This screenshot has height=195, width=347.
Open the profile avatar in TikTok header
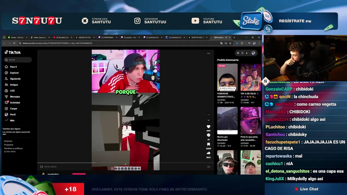point(253,53)
